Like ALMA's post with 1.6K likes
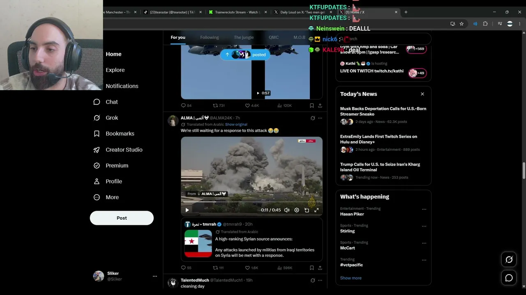 (x=247, y=268)
